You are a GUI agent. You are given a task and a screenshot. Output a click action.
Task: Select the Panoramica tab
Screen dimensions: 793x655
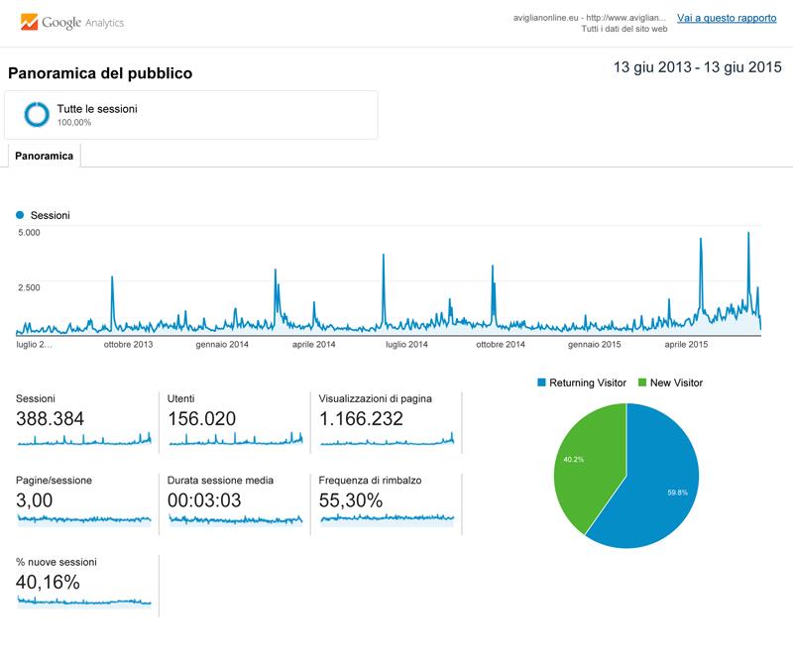[44, 156]
